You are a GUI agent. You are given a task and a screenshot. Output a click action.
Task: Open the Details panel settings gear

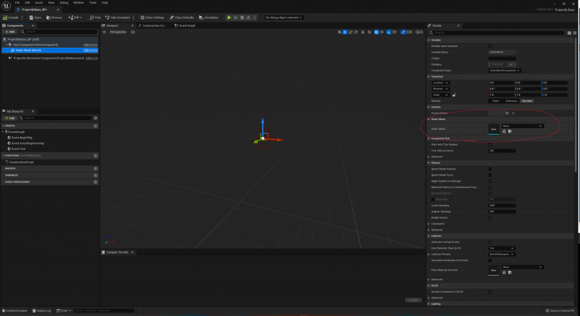[574, 33]
